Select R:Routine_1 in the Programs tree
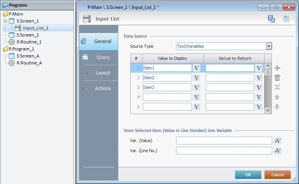 pyautogui.click(x=29, y=42)
